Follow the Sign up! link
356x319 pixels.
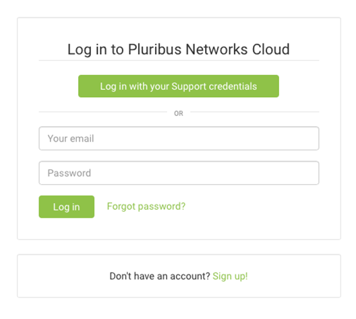(x=230, y=276)
